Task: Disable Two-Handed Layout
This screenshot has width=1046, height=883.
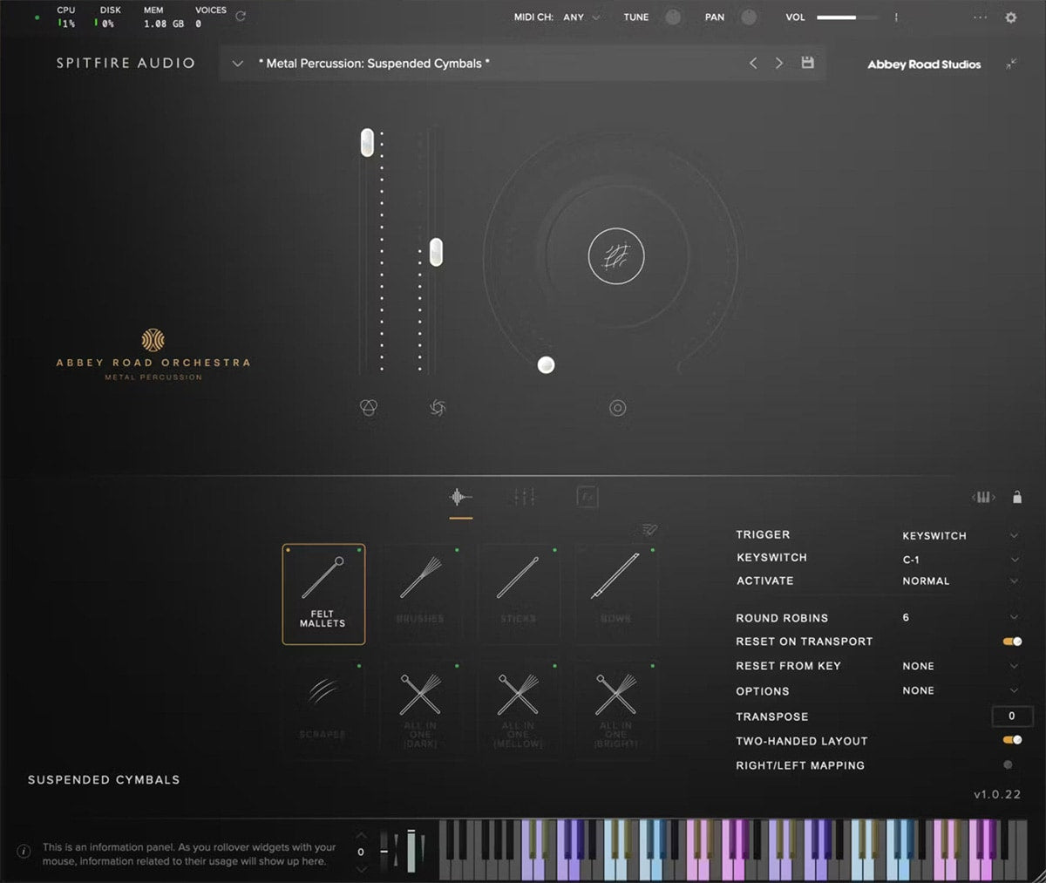Action: [x=1012, y=741]
